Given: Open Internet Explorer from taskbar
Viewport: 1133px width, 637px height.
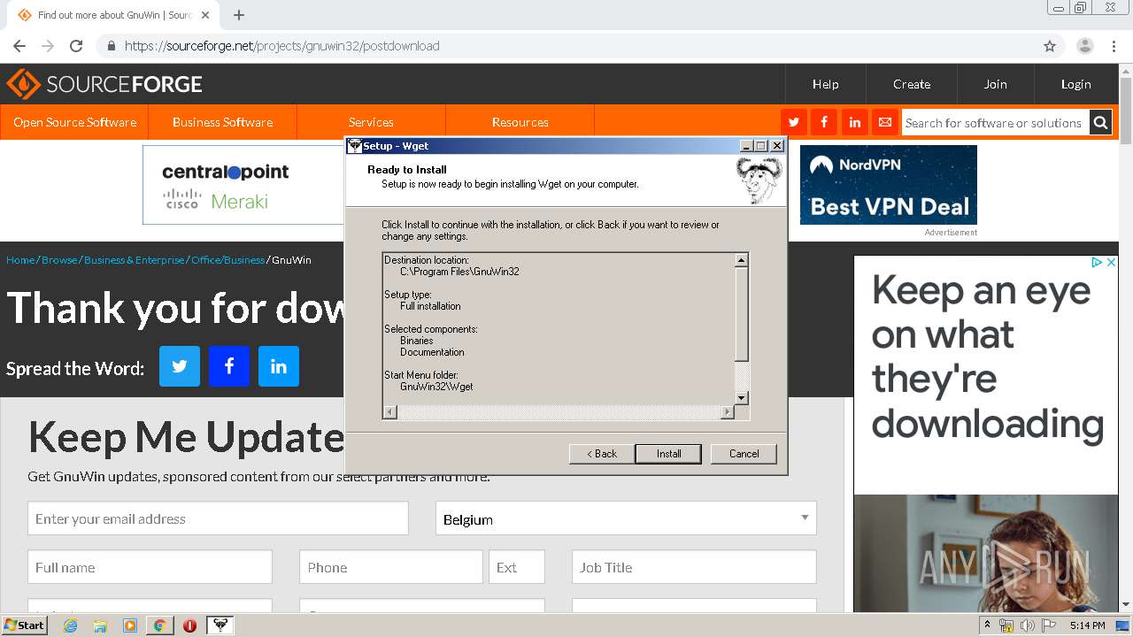Looking at the screenshot, I should pos(71,625).
